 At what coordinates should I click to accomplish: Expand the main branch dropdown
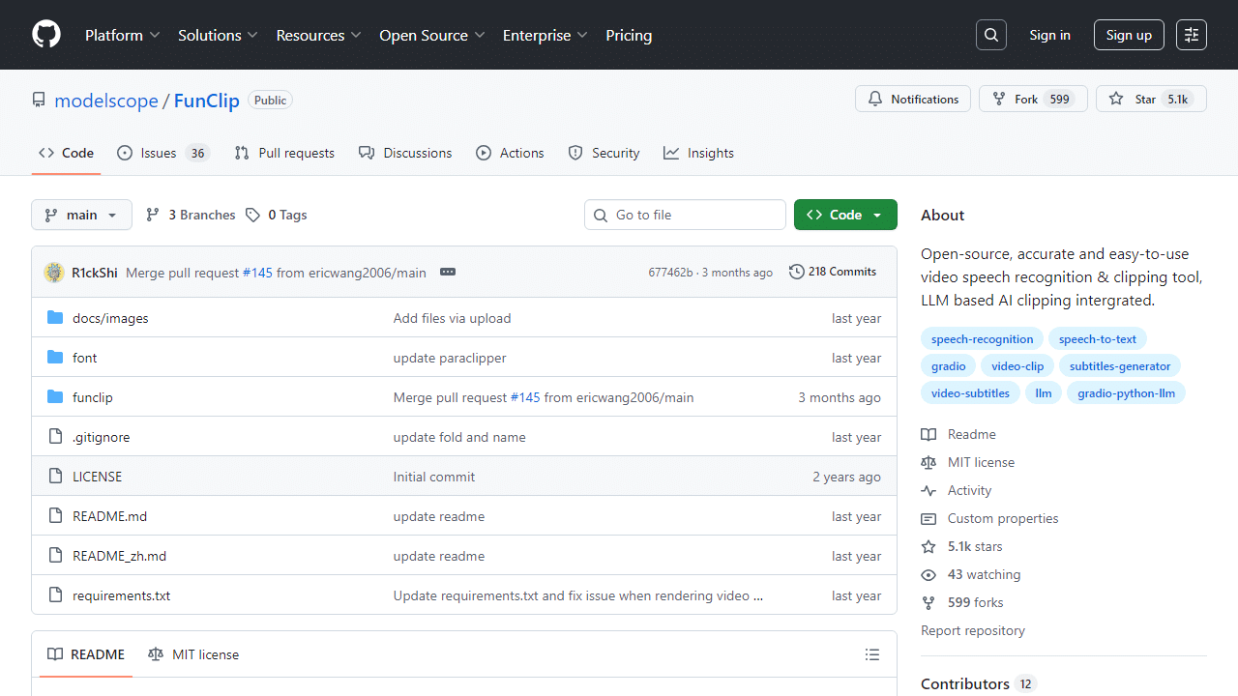(x=81, y=215)
